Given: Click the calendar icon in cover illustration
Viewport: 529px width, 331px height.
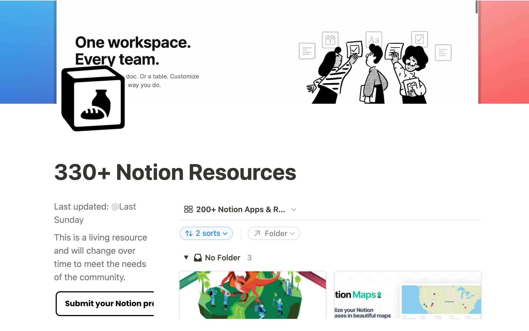Looking at the screenshot, I should pos(330,40).
